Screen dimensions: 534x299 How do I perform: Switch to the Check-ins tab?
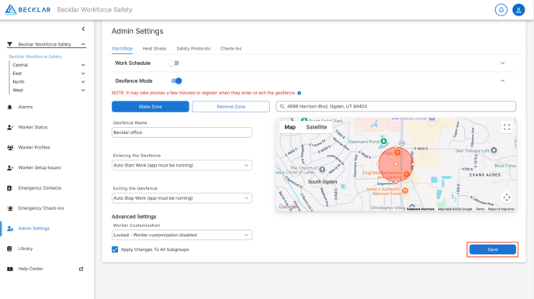(x=231, y=49)
